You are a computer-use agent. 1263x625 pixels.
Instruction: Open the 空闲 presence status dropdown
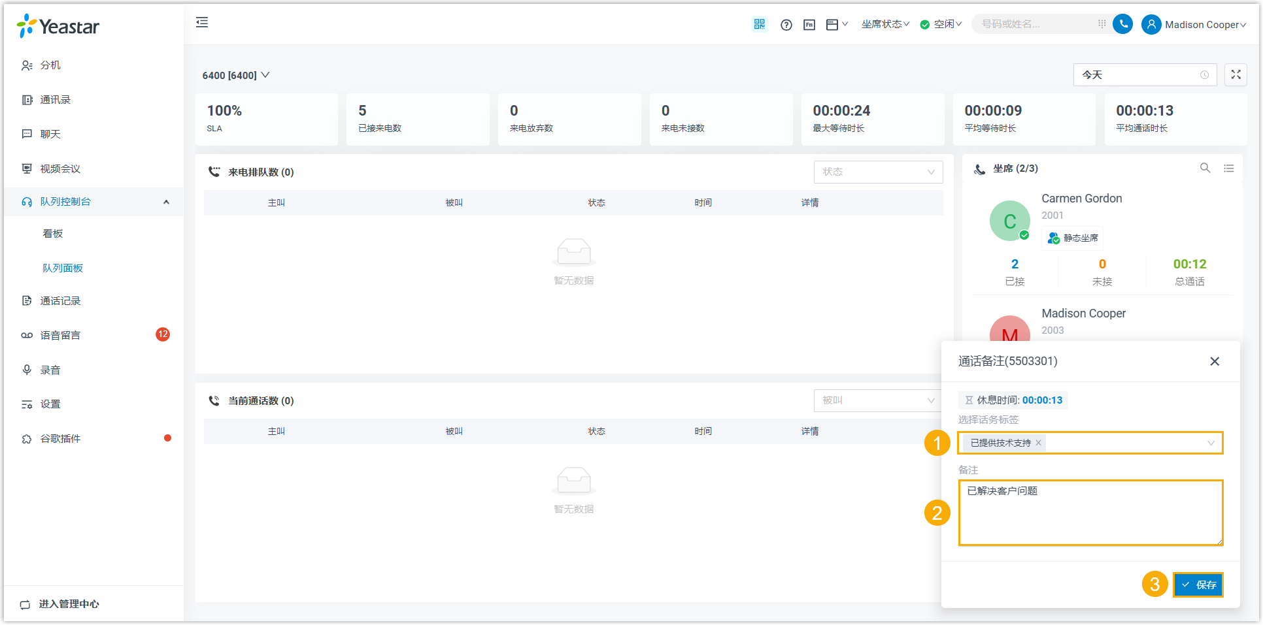[x=941, y=24]
